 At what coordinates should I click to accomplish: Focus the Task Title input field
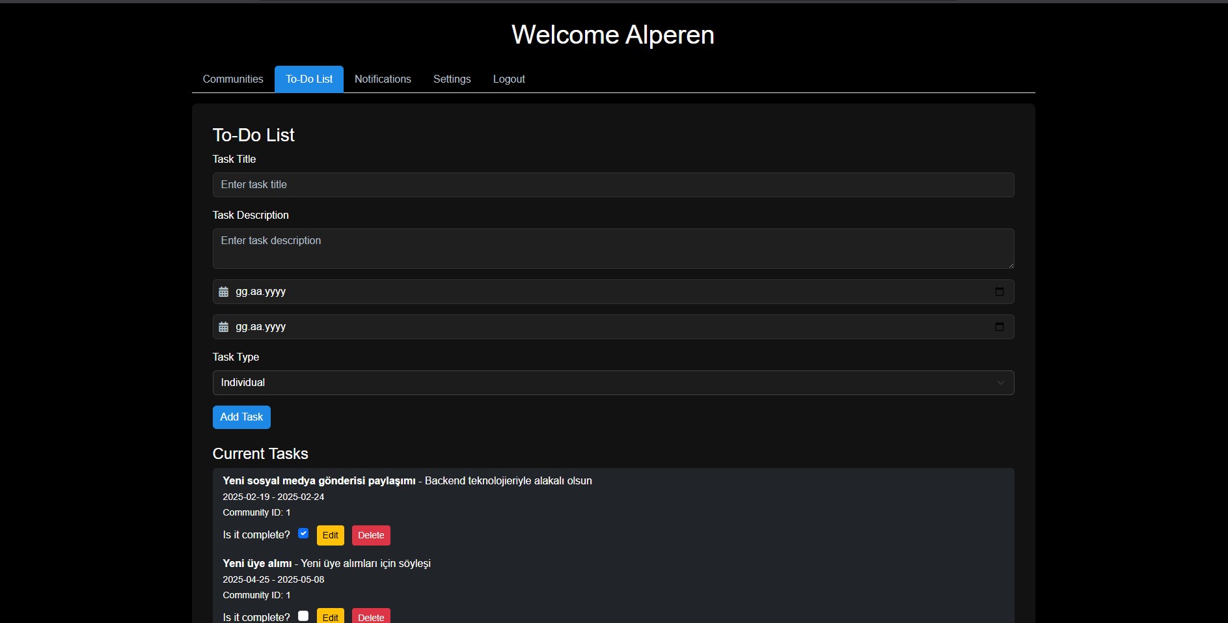612,185
